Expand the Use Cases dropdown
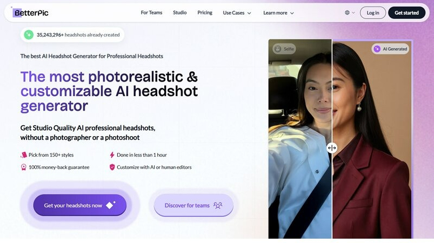Viewport: 434px width, 243px height. coord(237,13)
